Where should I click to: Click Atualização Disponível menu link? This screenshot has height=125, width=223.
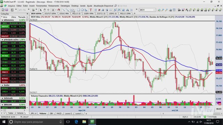[103, 6]
